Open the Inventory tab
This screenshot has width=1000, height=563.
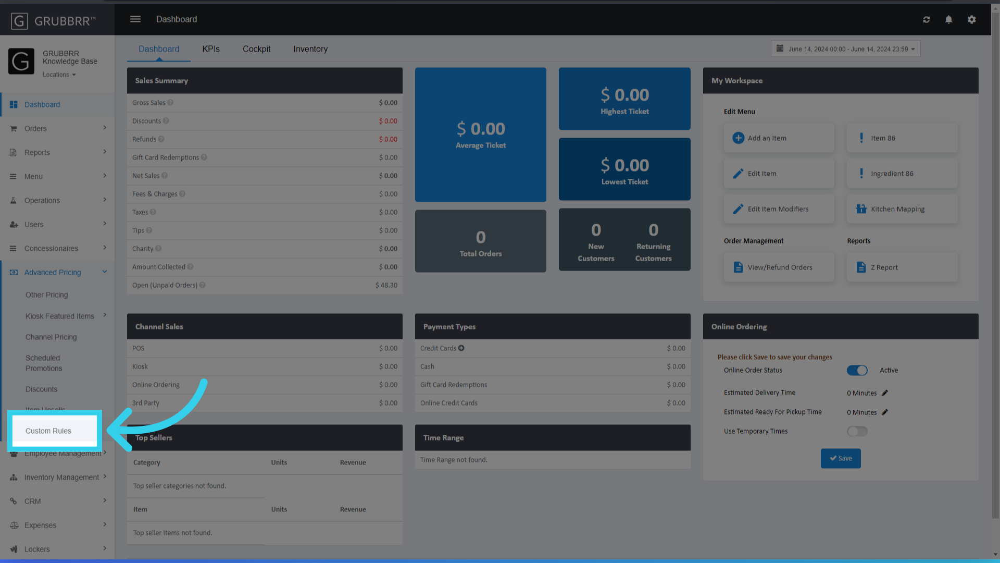(x=310, y=48)
